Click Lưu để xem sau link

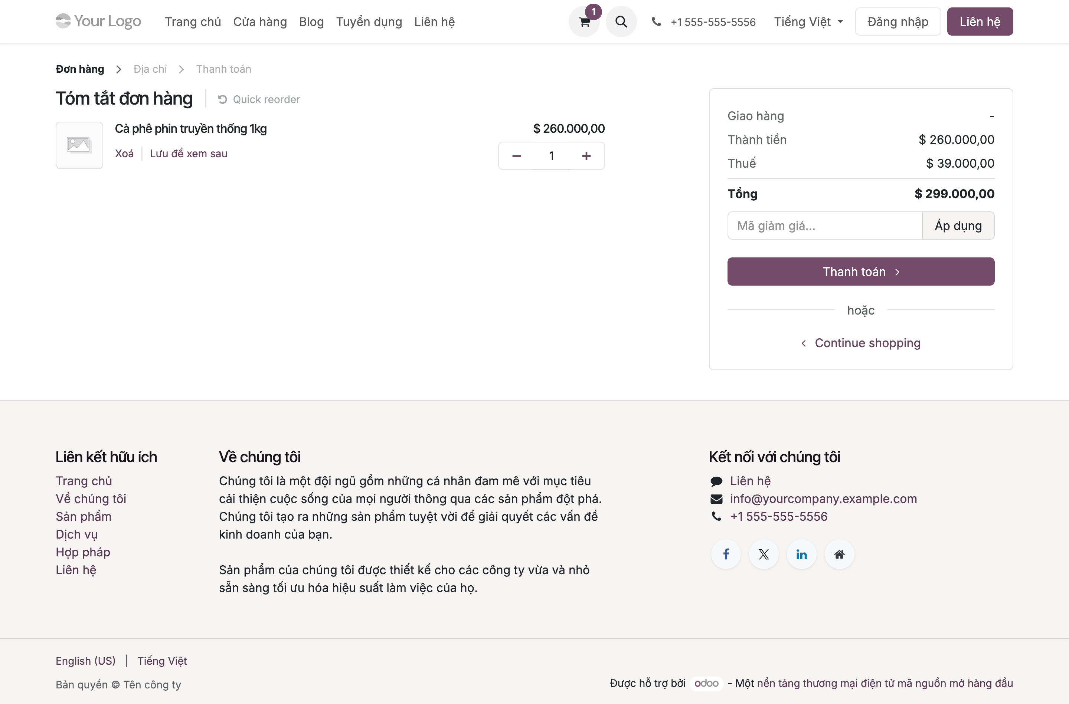[x=188, y=154]
